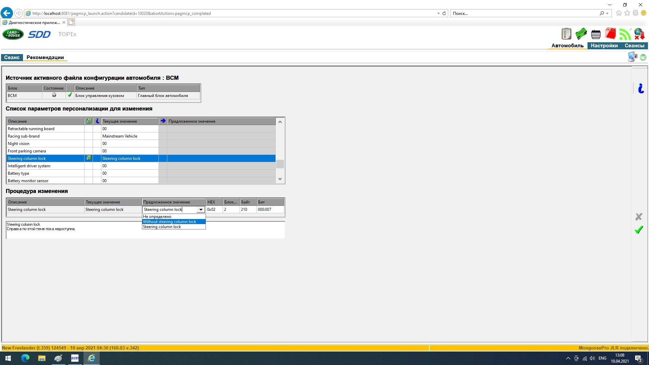Click the red vehicle battery icon
This screenshot has height=365, width=649.
(610, 34)
